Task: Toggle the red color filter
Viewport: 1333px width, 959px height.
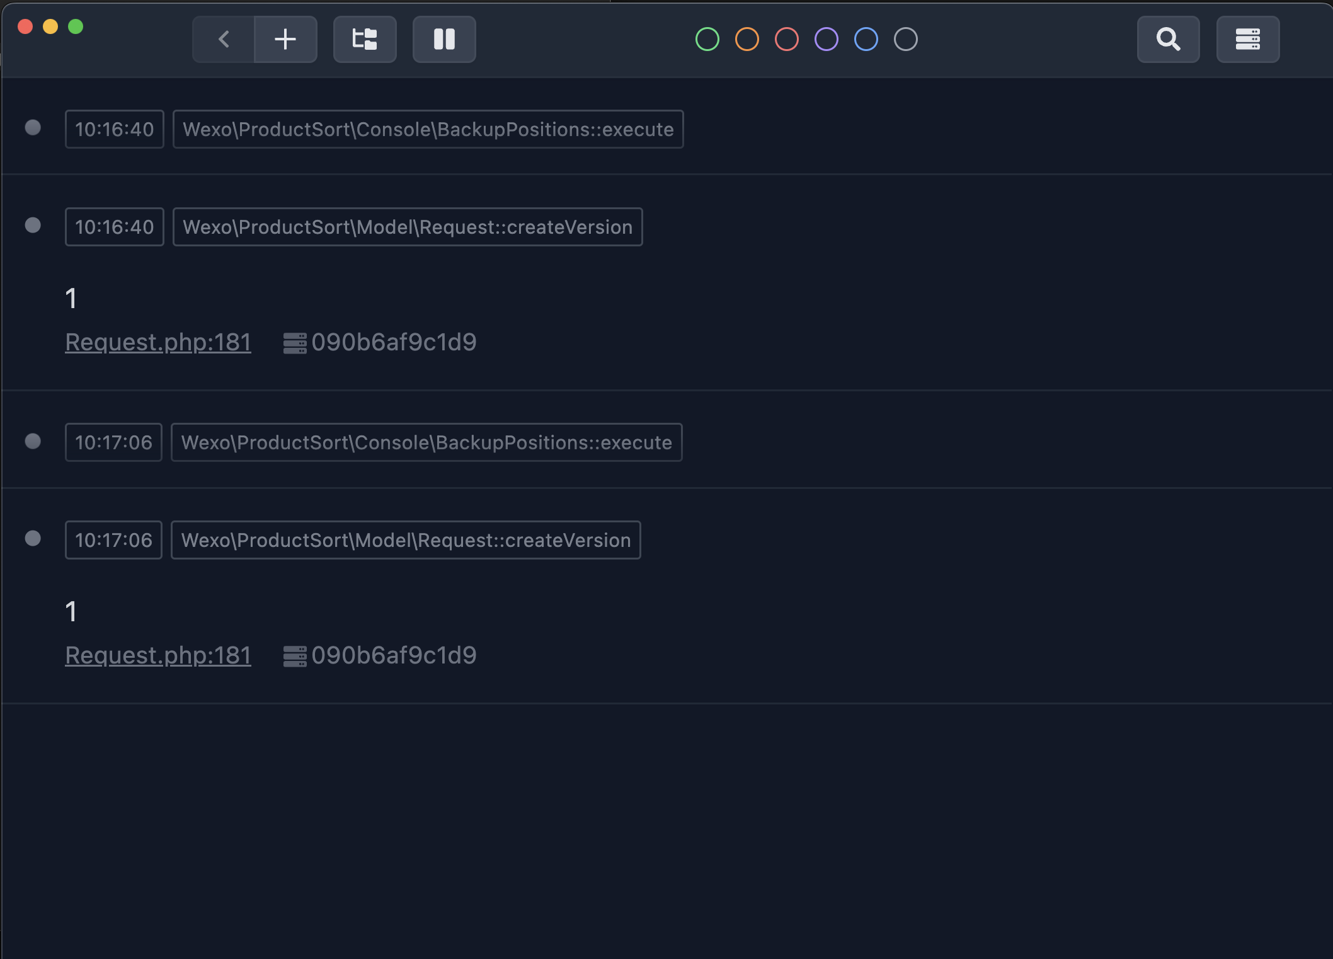Action: click(786, 39)
